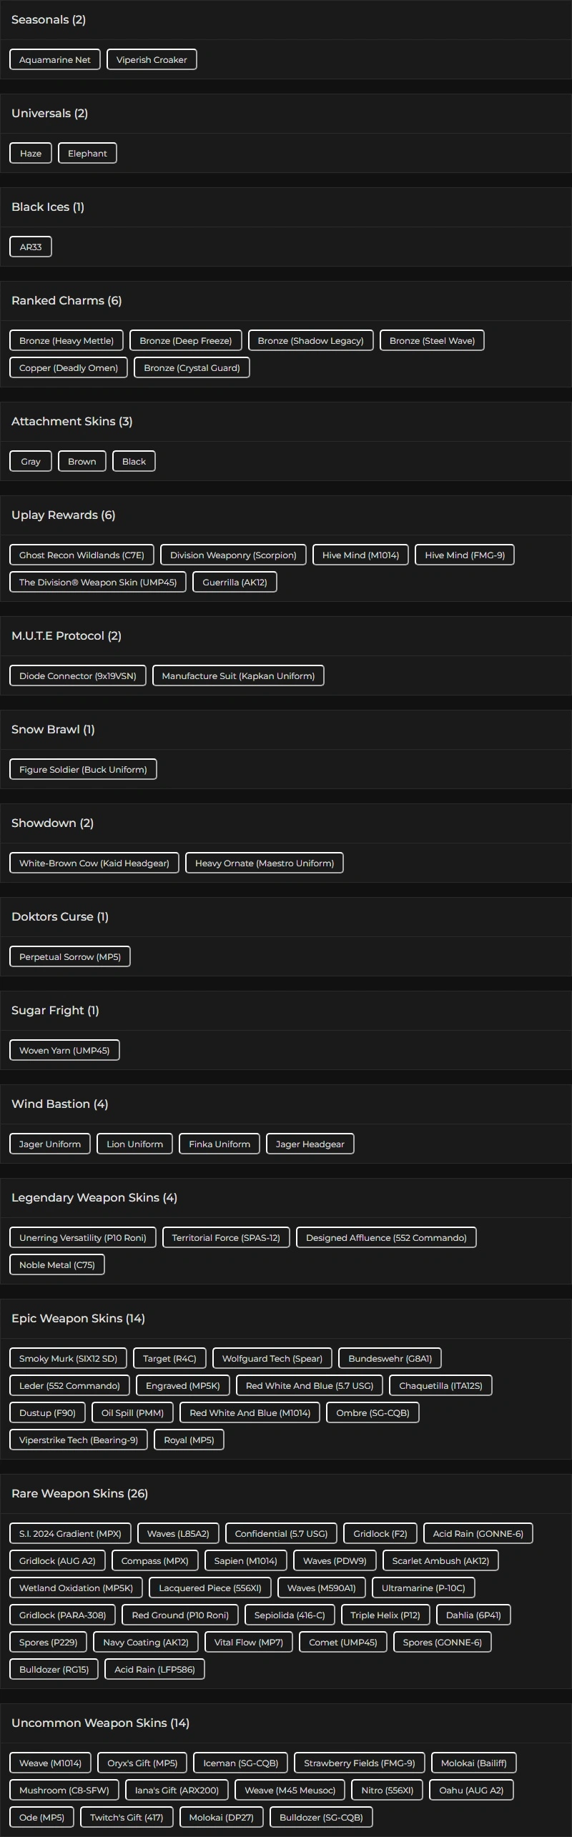The width and height of the screenshot is (572, 1837).
Task: Click the Legendary Weapon Skins header
Action: click(94, 1198)
